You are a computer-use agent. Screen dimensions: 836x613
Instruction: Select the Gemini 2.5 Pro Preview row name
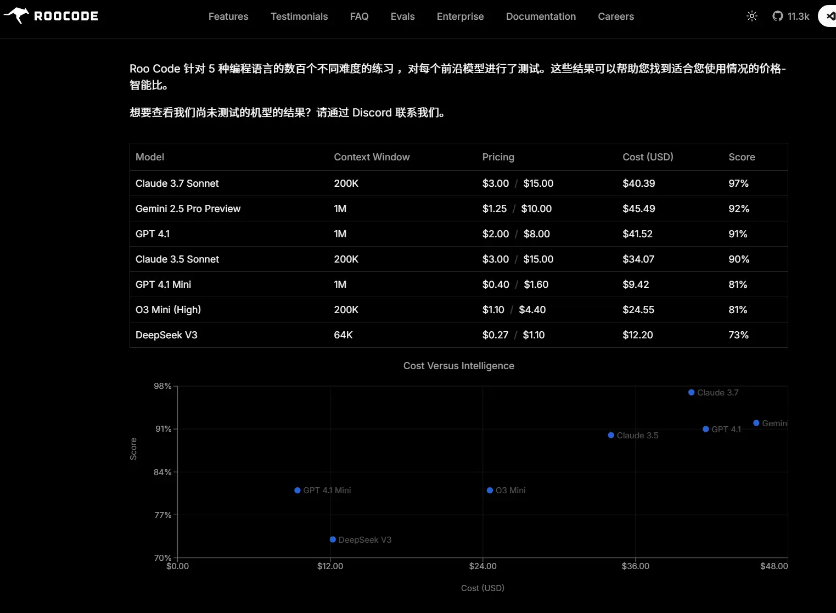pos(188,209)
